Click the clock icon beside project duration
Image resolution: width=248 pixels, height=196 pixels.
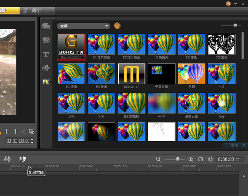click(x=210, y=159)
